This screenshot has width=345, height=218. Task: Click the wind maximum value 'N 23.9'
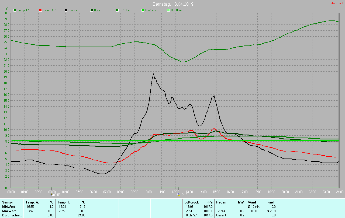pos(271,211)
